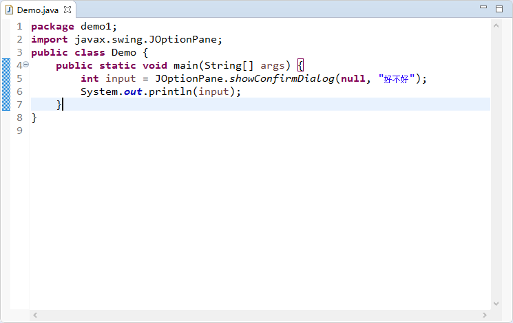513x323 pixels.
Task: Click the horizontal scrollbar left arrow
Action: coord(35,315)
